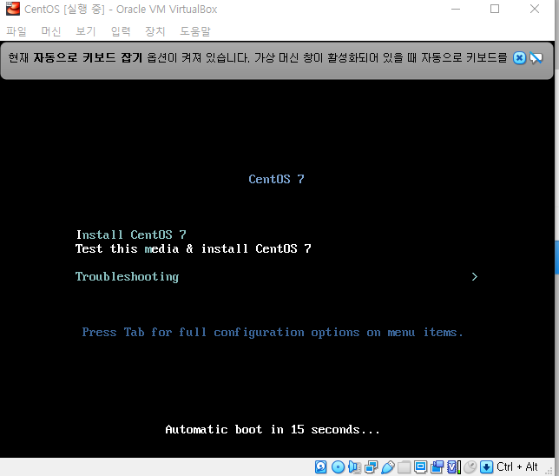Click the shared folders status icon

(404, 466)
